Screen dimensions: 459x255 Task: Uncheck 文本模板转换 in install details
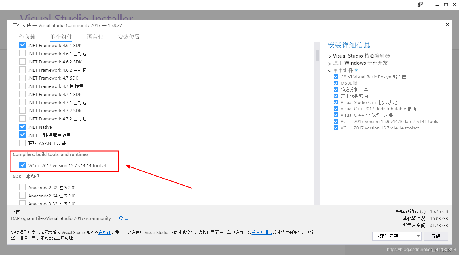336,96
